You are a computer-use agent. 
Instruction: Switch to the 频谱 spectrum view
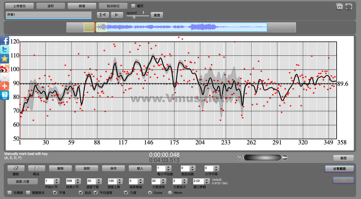(x=82, y=6)
